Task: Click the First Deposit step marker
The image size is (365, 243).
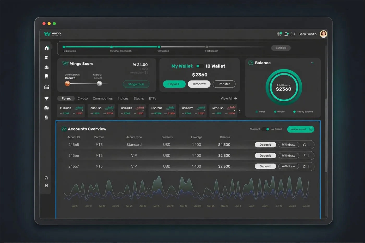Action: pos(207,47)
